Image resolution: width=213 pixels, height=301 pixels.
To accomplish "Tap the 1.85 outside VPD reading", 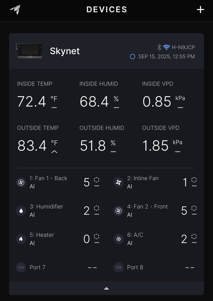I will point(155,146).
